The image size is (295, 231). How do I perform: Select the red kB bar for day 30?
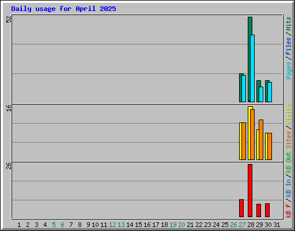pos(267,210)
